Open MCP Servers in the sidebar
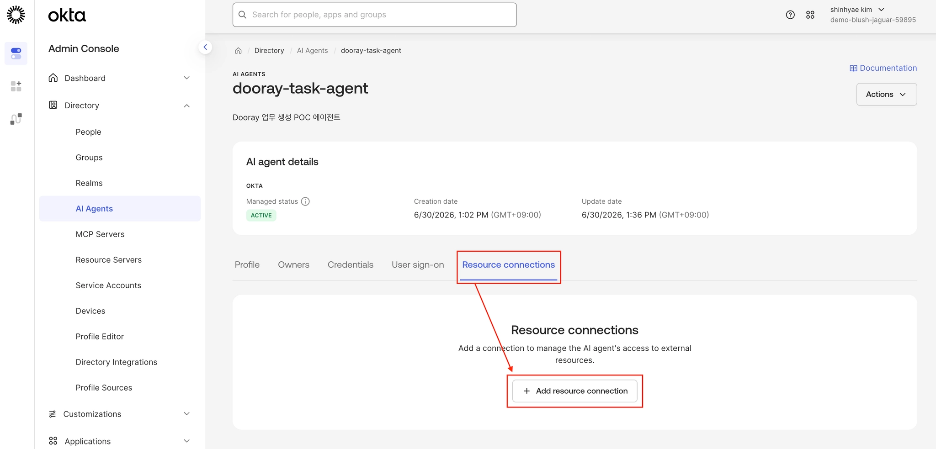 120,234
